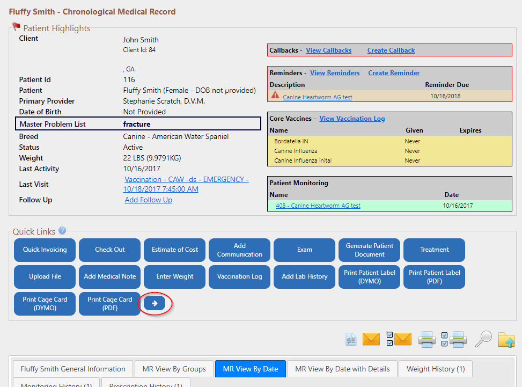This screenshot has width=522, height=387.
Task: Click the Bordatella IN vaccine row
Action: pyautogui.click(x=389, y=141)
